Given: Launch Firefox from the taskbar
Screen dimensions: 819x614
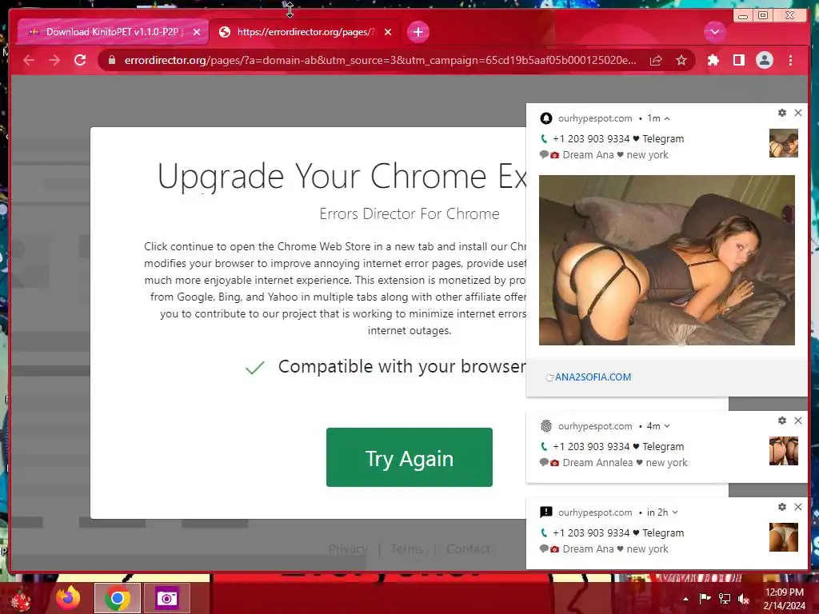Looking at the screenshot, I should 69,598.
